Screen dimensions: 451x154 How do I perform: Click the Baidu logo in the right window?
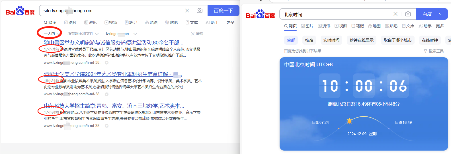(260, 14)
